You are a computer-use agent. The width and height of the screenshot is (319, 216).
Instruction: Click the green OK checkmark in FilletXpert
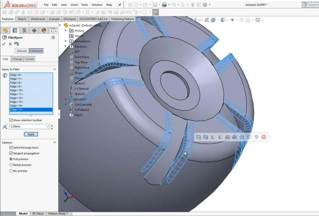click(4, 44)
